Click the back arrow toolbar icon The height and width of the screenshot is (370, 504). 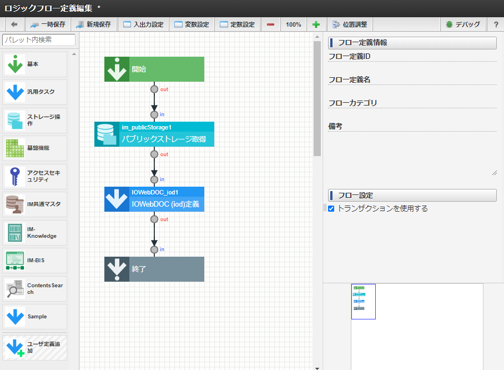tap(14, 24)
